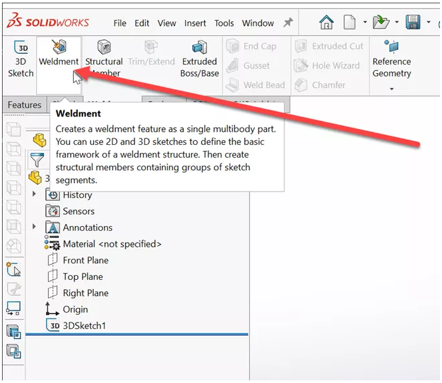The height and width of the screenshot is (383, 442).
Task: Click the rollback bar under 3DSketch1
Action: (x=136, y=334)
